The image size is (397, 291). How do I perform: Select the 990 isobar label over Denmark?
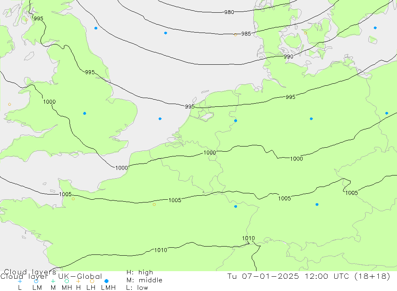(288, 56)
